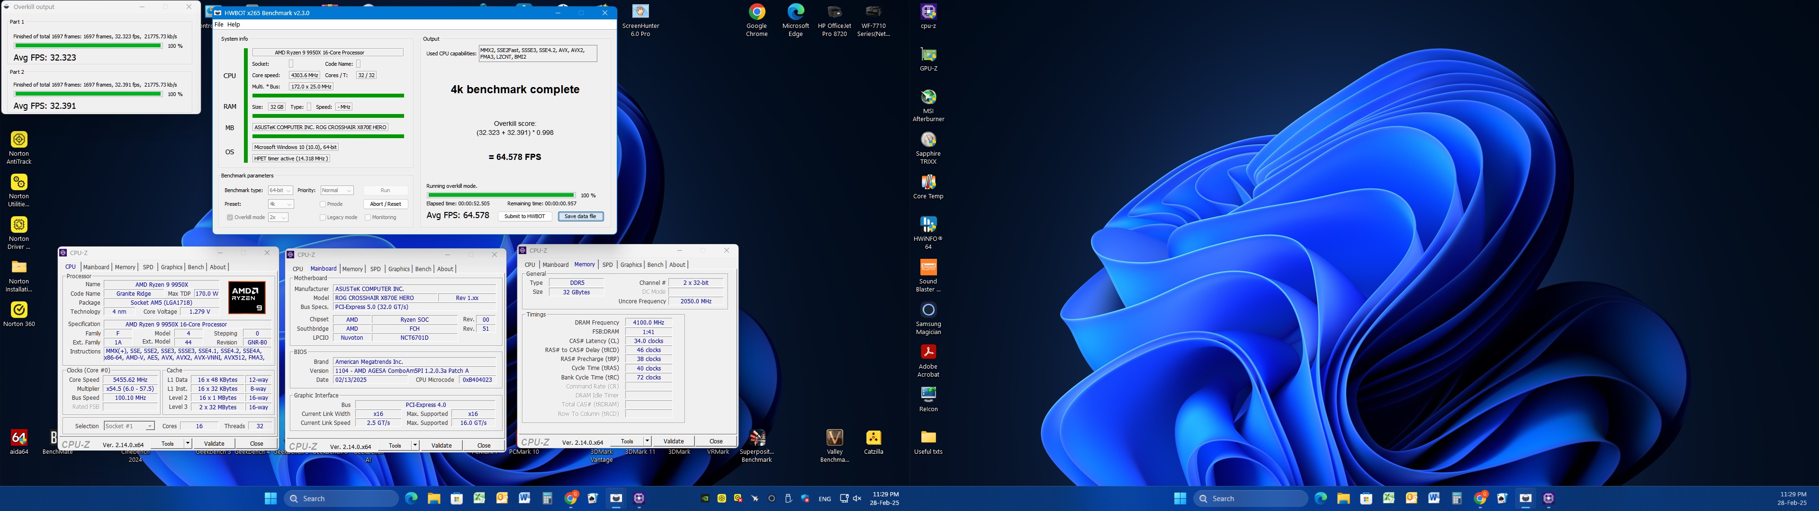Screen dimensions: 1819x511
Task: Click Close in CPU-Z Mainboard window
Action: coord(484,445)
